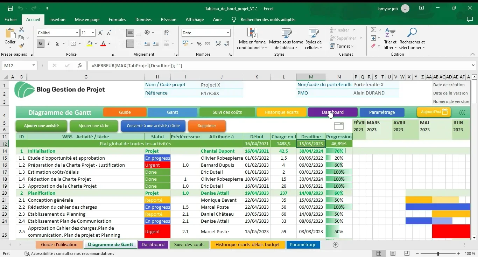
Task: Click the yellow fill color bucket
Action: tap(90, 44)
